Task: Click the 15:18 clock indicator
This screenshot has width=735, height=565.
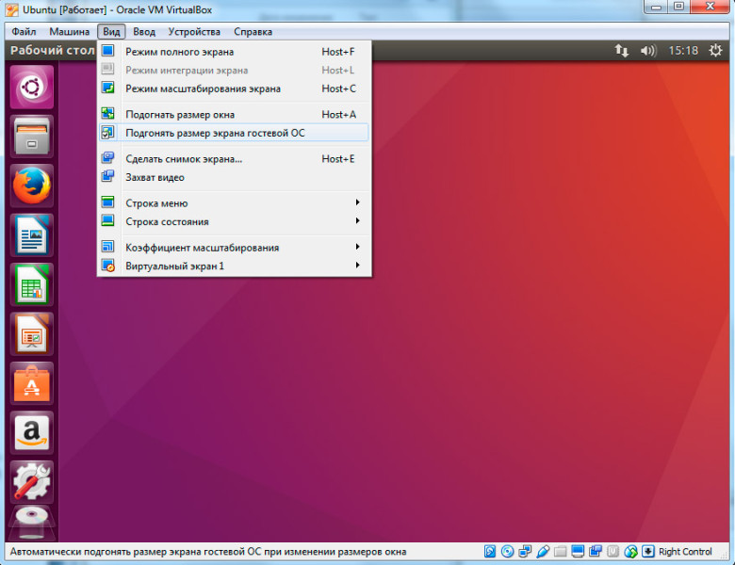Action: pyautogui.click(x=683, y=51)
